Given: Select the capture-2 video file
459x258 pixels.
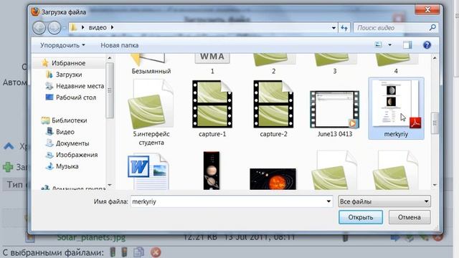Looking at the screenshot, I should coord(273,109).
